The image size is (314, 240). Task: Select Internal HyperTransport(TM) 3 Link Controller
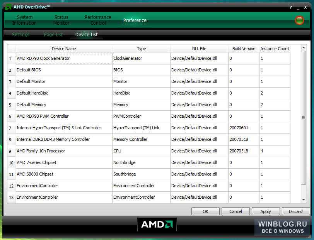[x=64, y=128]
